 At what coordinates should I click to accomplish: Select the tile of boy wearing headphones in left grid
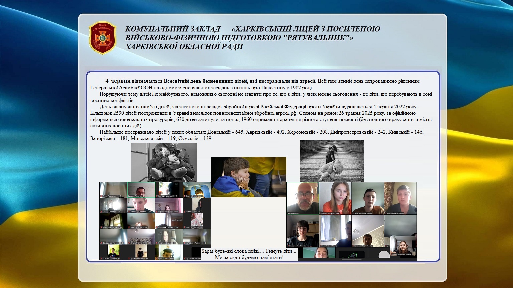point(169,252)
